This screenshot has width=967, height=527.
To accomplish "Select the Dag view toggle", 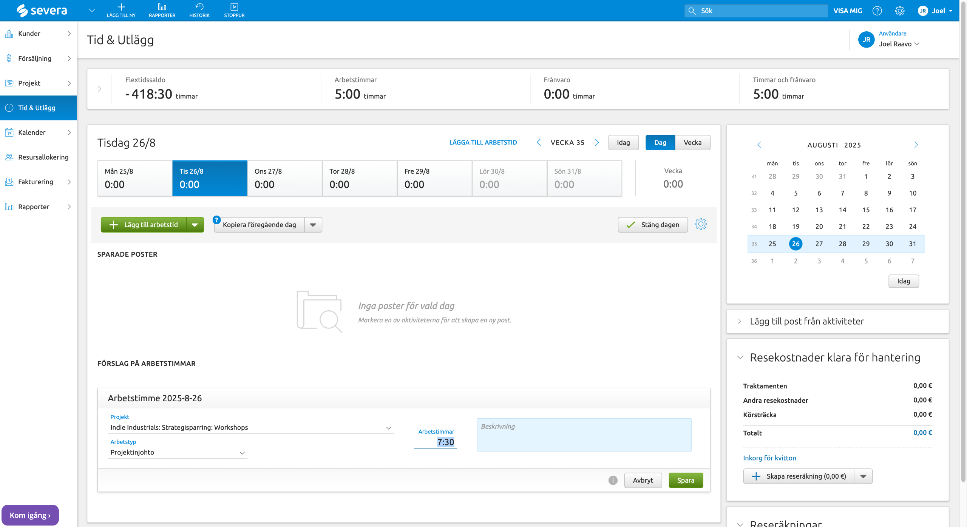I will (x=660, y=143).
